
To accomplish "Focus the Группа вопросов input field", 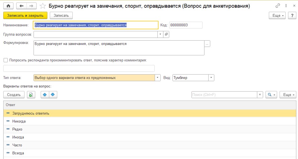I will (x=96, y=34).
